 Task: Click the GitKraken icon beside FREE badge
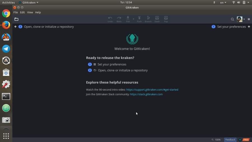tap(240, 140)
